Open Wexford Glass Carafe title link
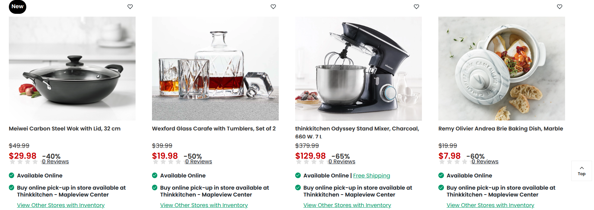594x210 pixels. pos(214,128)
